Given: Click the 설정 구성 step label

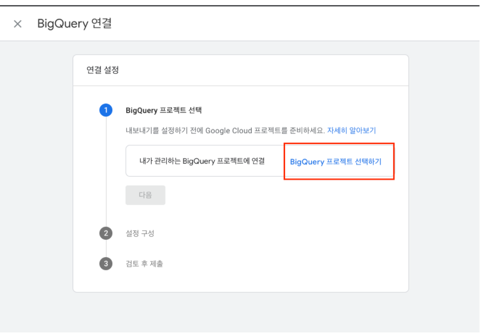Looking at the screenshot, I should click(x=140, y=234).
